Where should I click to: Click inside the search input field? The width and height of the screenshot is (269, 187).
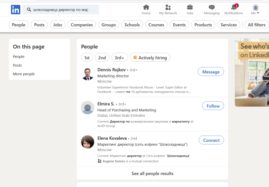[x=63, y=9]
